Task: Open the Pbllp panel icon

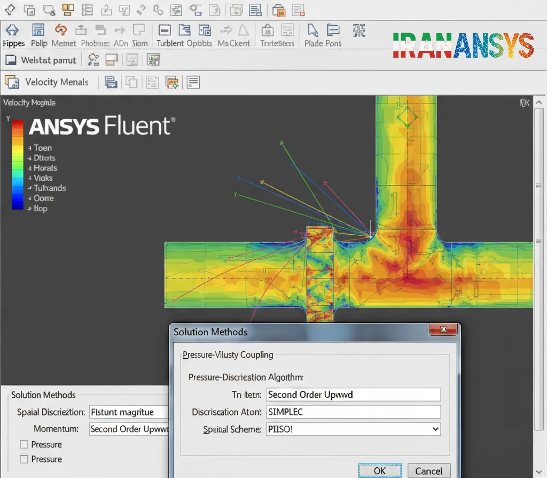Action: pos(38,30)
